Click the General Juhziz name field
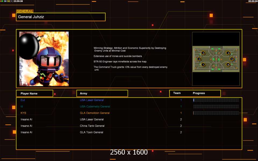Image resolution: width=258 pixels, height=161 pixels. (61, 17)
